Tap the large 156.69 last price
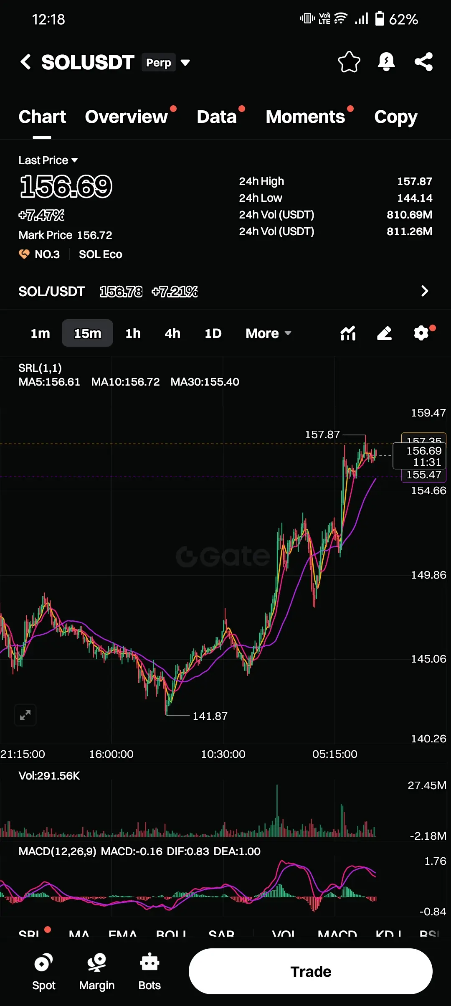The height and width of the screenshot is (1006, 451). coord(66,186)
